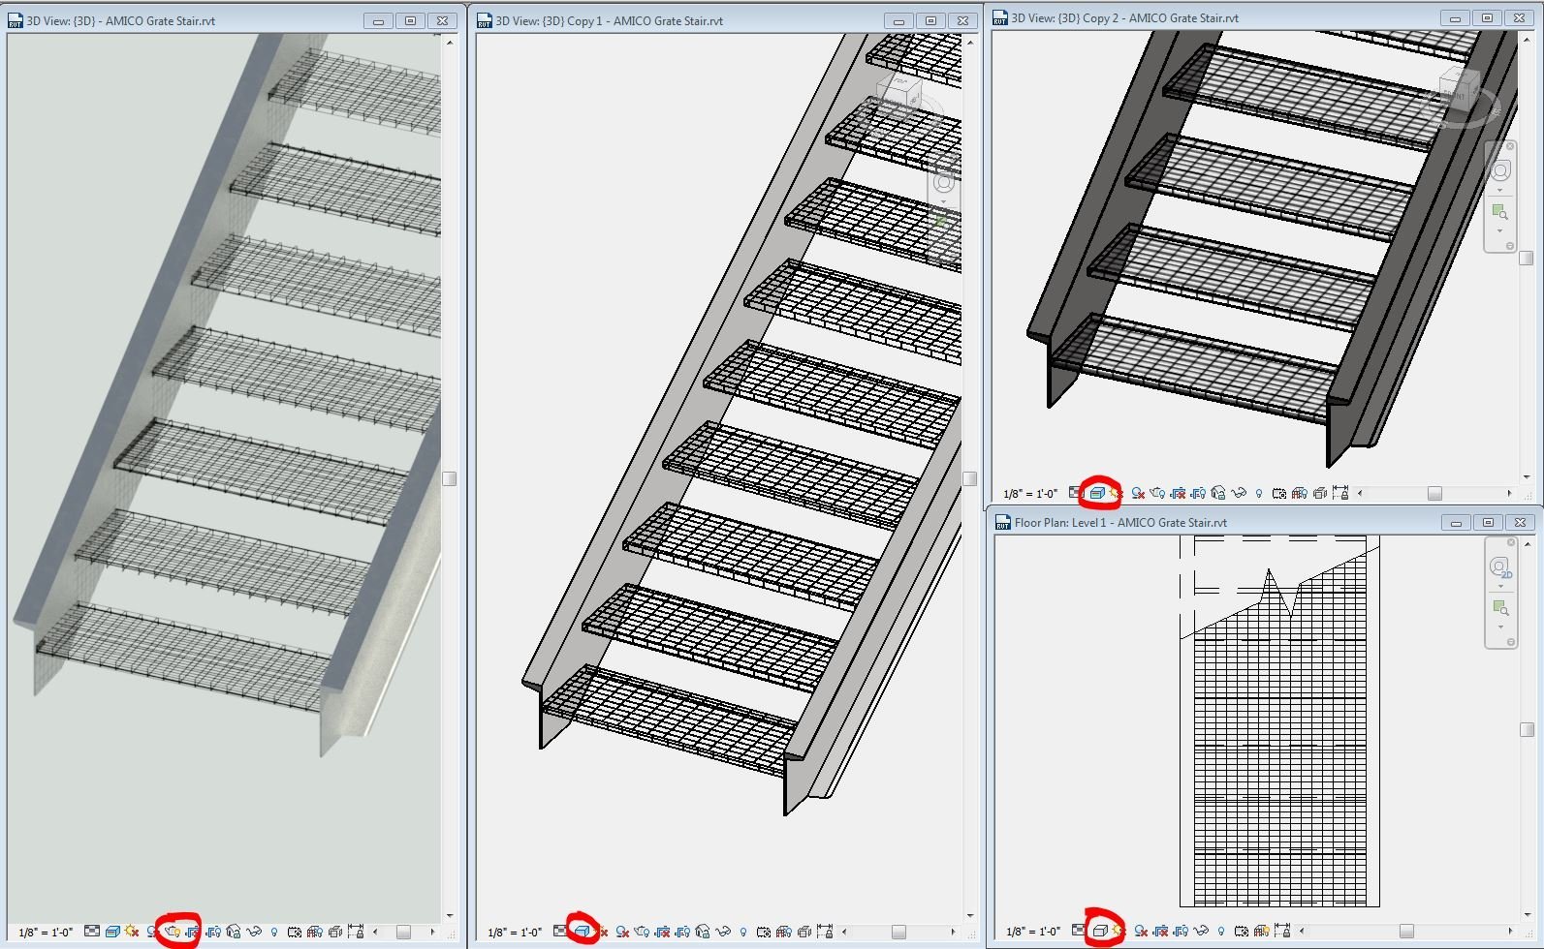This screenshot has height=949, width=1544.
Task: Click the ViewCube in the Copy 2 view
Action: (1459, 87)
